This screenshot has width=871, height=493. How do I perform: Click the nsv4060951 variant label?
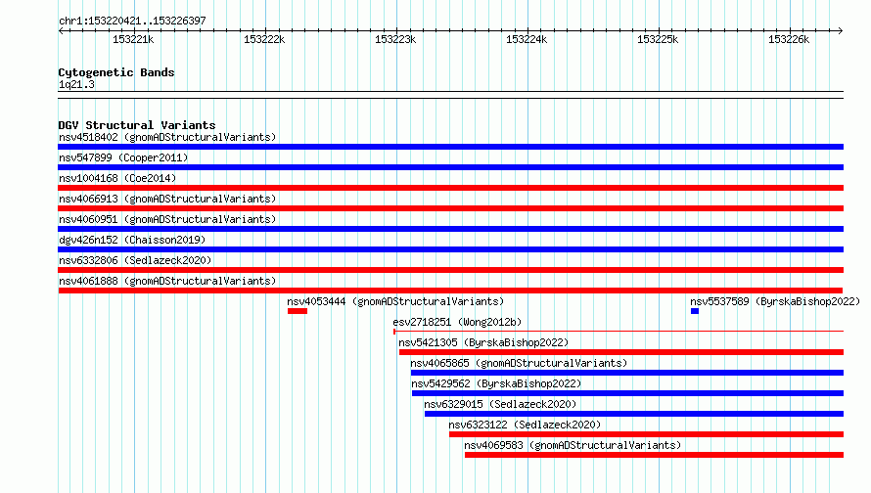coord(167,219)
